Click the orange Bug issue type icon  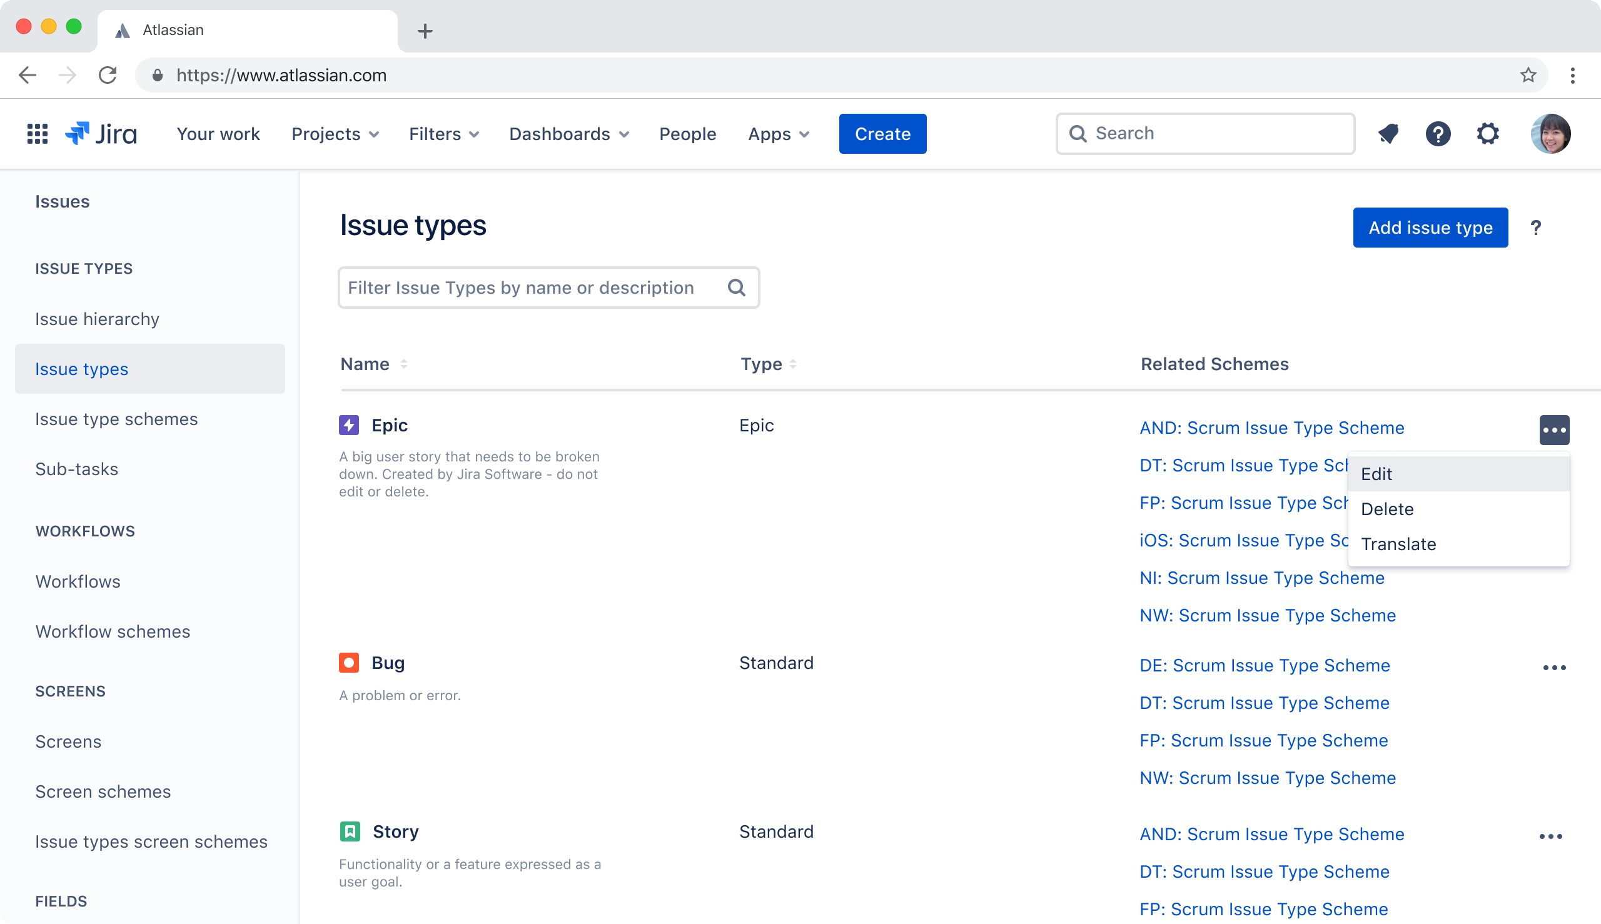point(348,663)
